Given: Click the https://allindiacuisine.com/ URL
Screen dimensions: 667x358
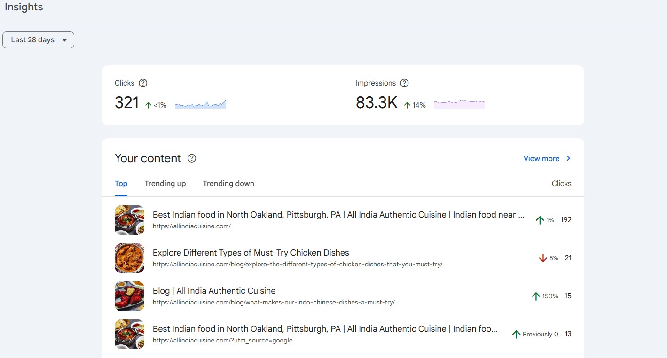Looking at the screenshot, I should point(191,226).
